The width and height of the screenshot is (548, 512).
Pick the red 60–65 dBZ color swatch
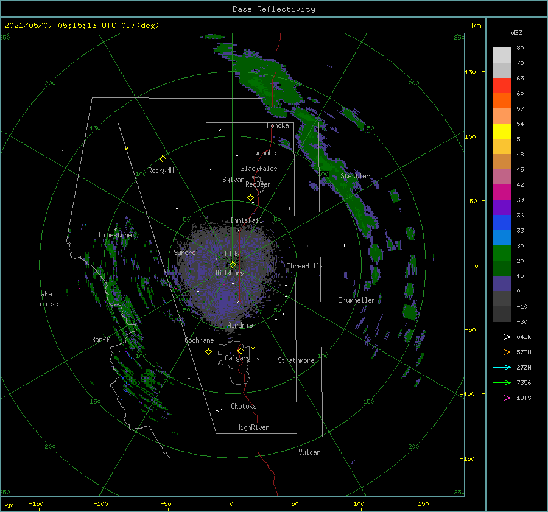(502, 86)
